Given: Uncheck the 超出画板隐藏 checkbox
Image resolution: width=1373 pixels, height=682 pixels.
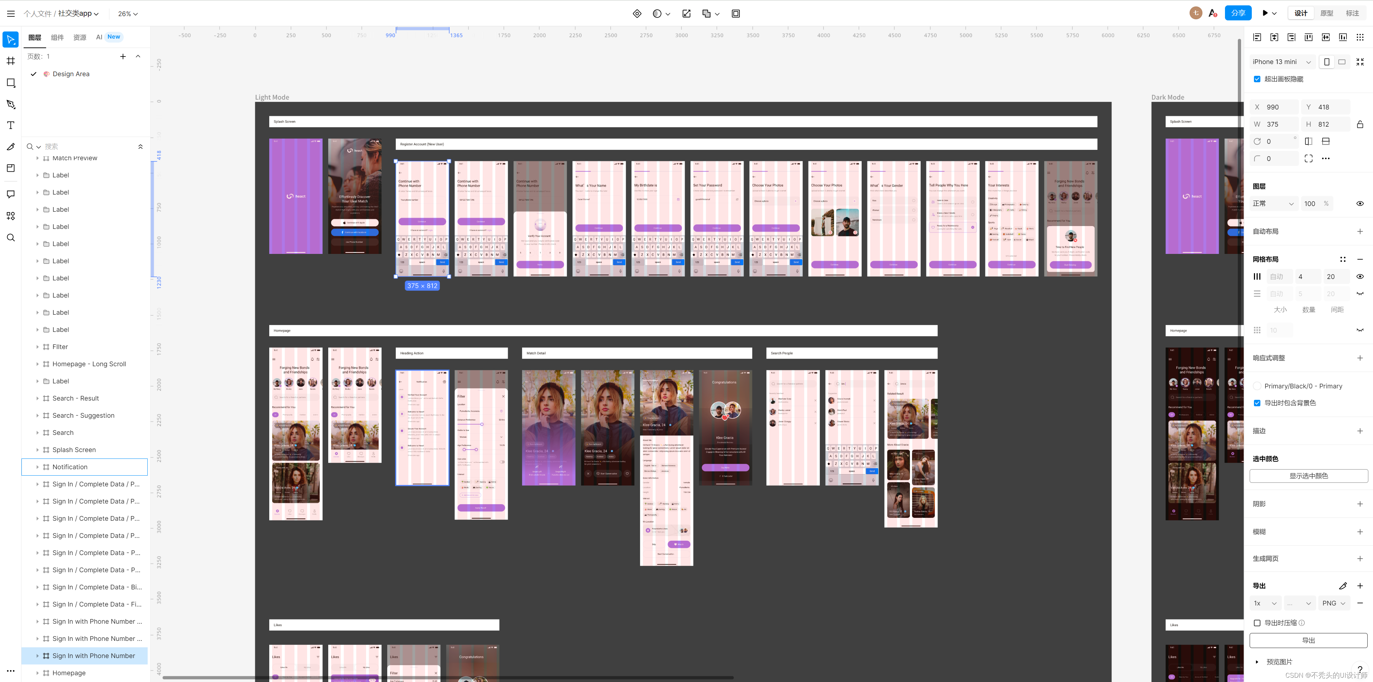Looking at the screenshot, I should click(x=1257, y=79).
